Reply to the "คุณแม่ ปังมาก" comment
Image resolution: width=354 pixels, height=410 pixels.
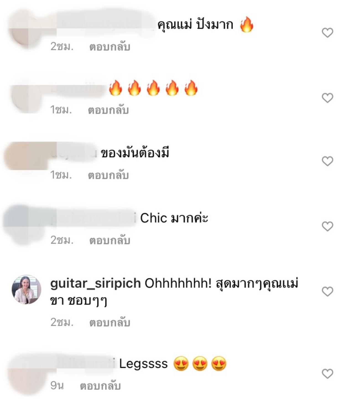[110, 47]
